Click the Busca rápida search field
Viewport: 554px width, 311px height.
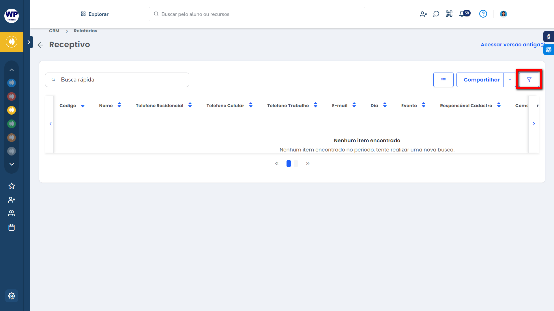tap(117, 80)
